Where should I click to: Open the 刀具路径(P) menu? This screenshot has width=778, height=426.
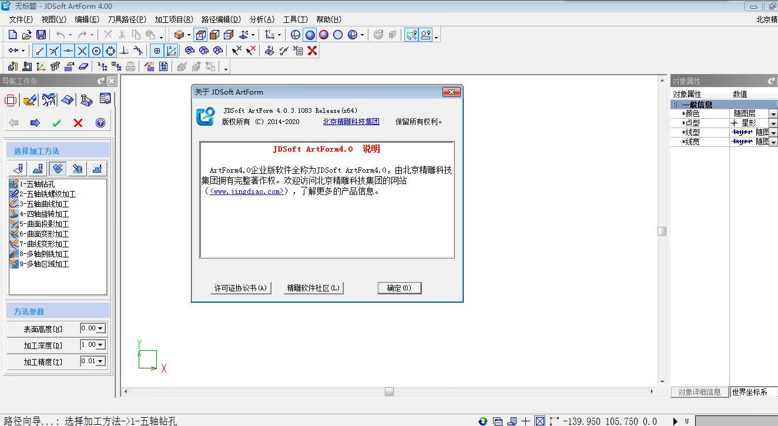126,19
